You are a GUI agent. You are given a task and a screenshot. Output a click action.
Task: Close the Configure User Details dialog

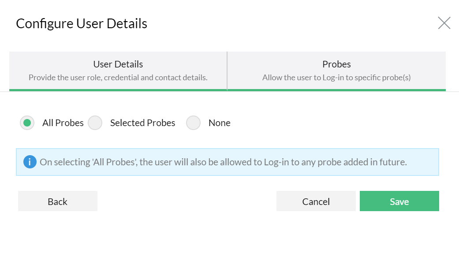point(444,23)
